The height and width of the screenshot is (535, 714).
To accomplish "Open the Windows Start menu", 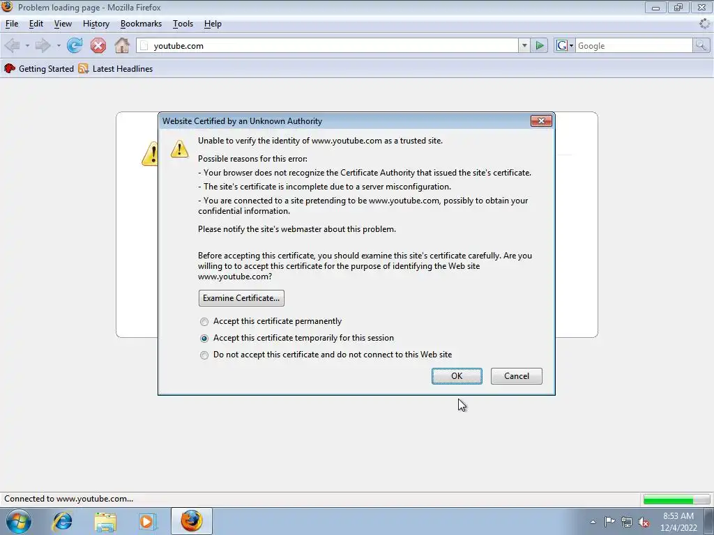I will [18, 521].
